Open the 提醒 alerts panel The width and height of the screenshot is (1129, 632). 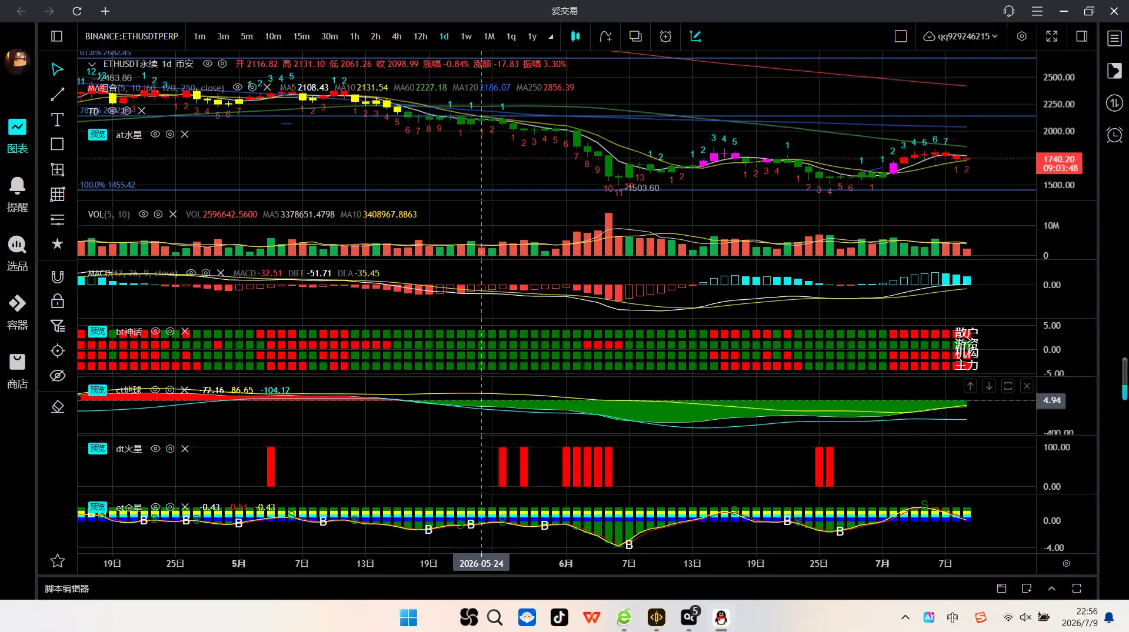click(x=17, y=195)
